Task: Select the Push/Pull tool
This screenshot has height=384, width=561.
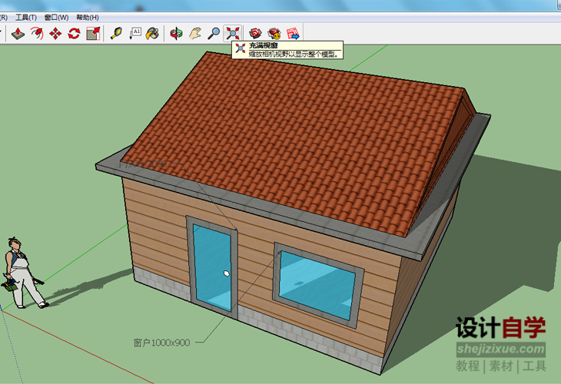Action: [x=18, y=33]
